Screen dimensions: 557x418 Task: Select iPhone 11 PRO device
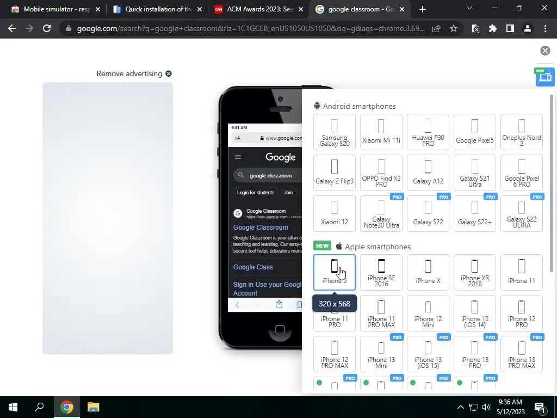[x=335, y=321]
